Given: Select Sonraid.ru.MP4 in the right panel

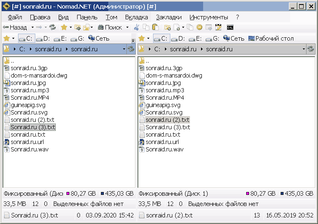Looking at the screenshot, I should pos(165,98).
